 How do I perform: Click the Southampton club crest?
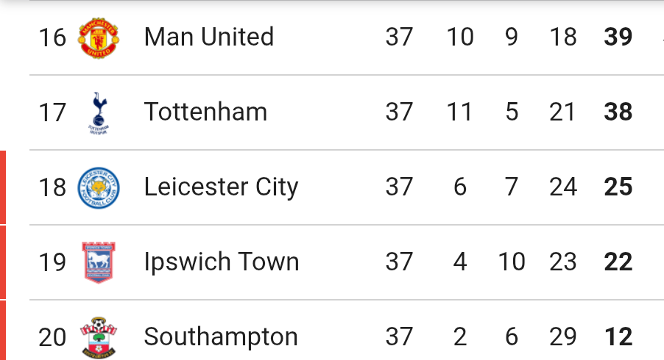(x=98, y=337)
